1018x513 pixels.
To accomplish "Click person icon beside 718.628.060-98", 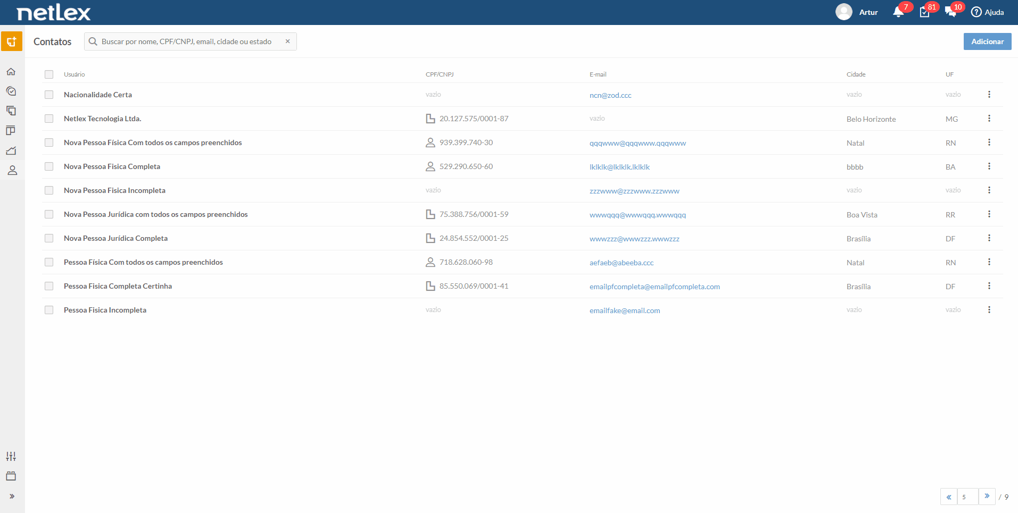I will [431, 262].
